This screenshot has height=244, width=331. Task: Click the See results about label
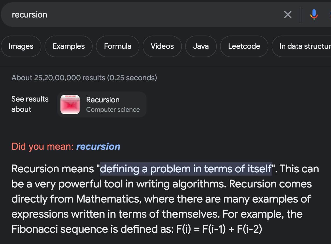coord(30,104)
